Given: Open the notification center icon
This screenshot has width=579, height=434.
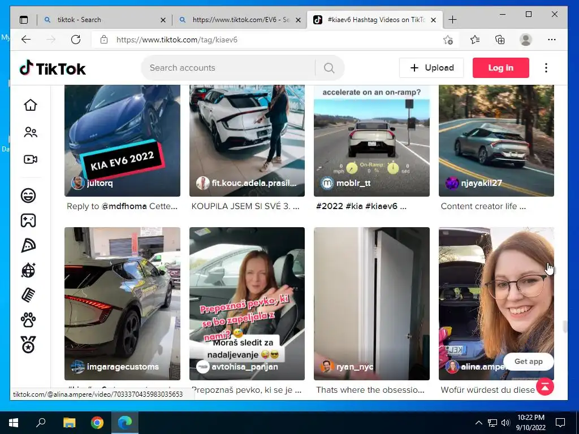Looking at the screenshot, I should click(560, 423).
